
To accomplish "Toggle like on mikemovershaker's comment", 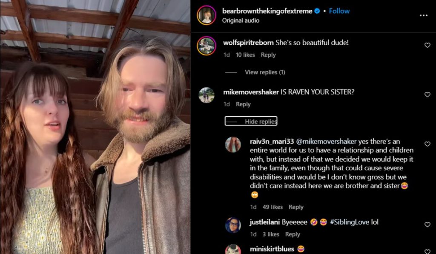I will (428, 95).
